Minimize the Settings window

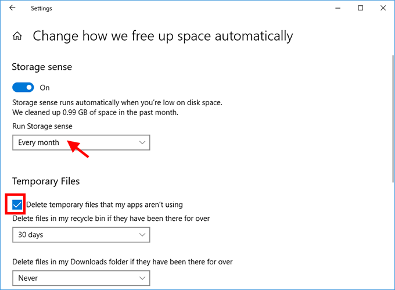(x=338, y=8)
